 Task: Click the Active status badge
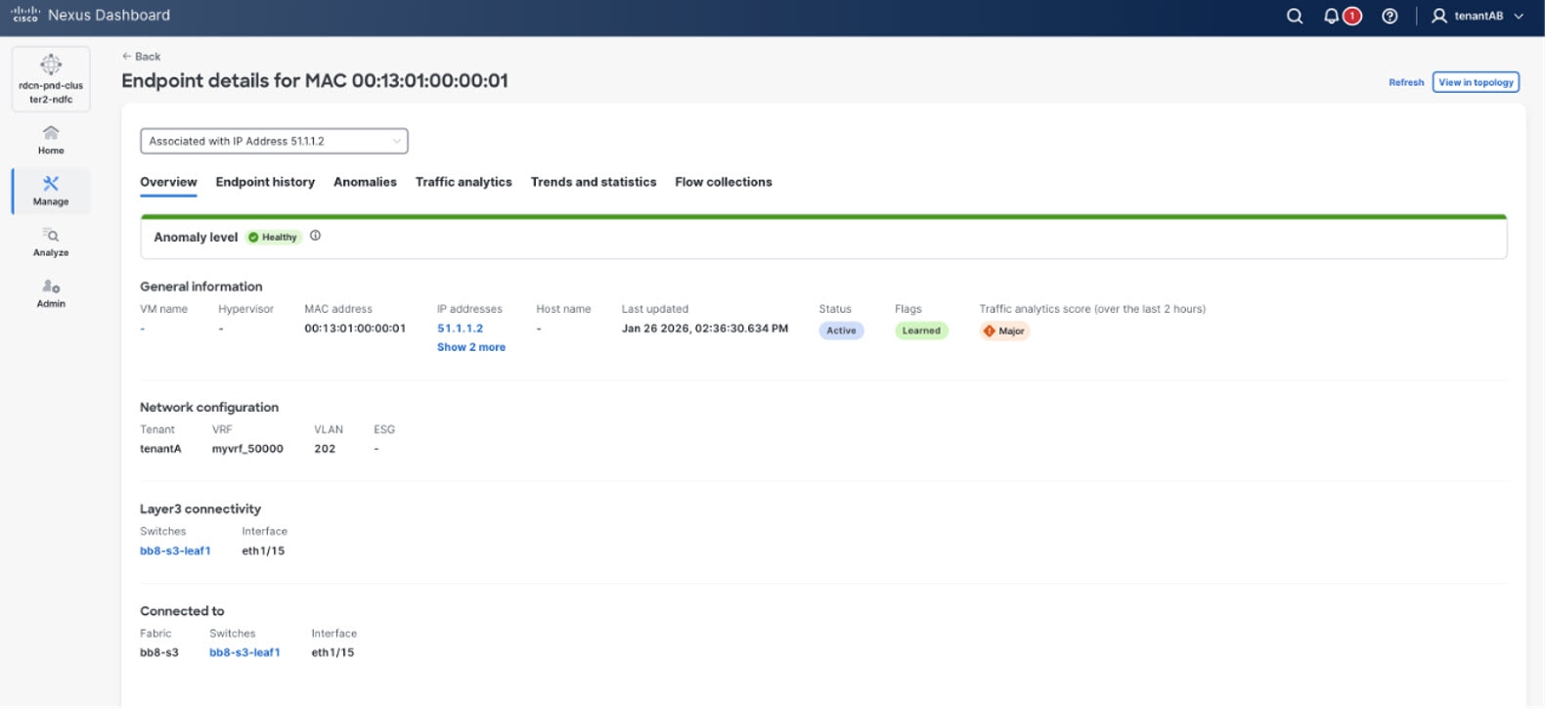point(841,331)
